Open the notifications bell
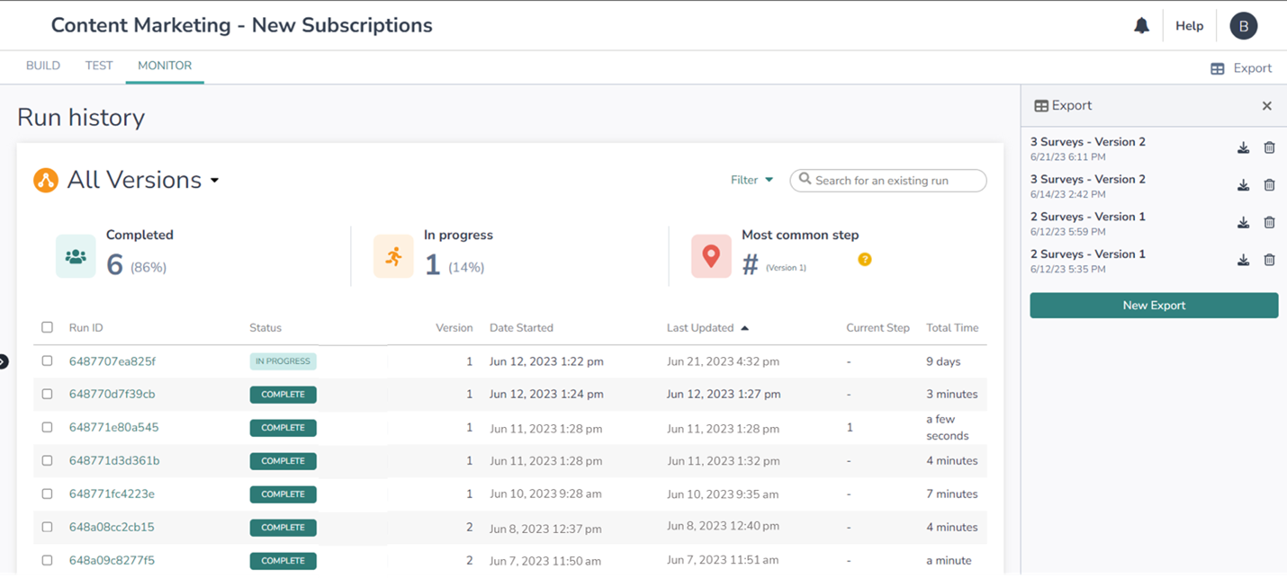 (1141, 26)
